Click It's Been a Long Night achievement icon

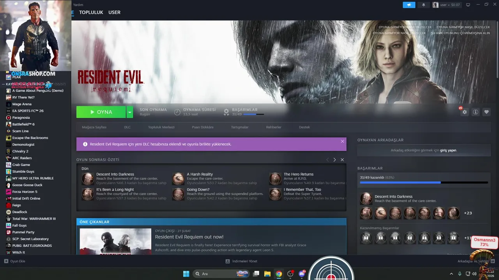tap(88, 194)
